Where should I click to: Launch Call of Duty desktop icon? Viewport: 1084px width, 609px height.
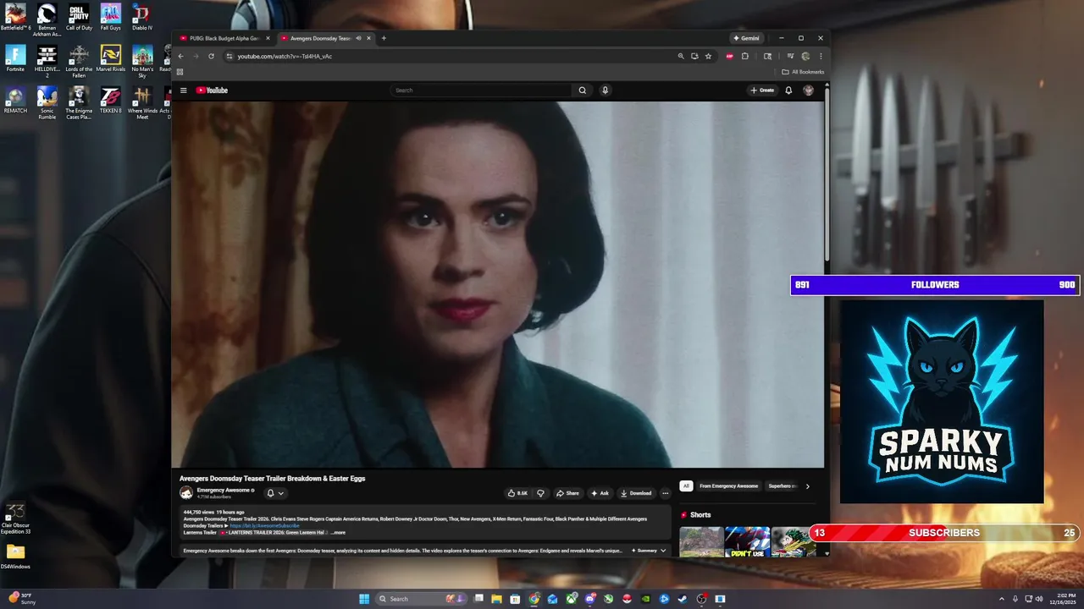(x=79, y=18)
